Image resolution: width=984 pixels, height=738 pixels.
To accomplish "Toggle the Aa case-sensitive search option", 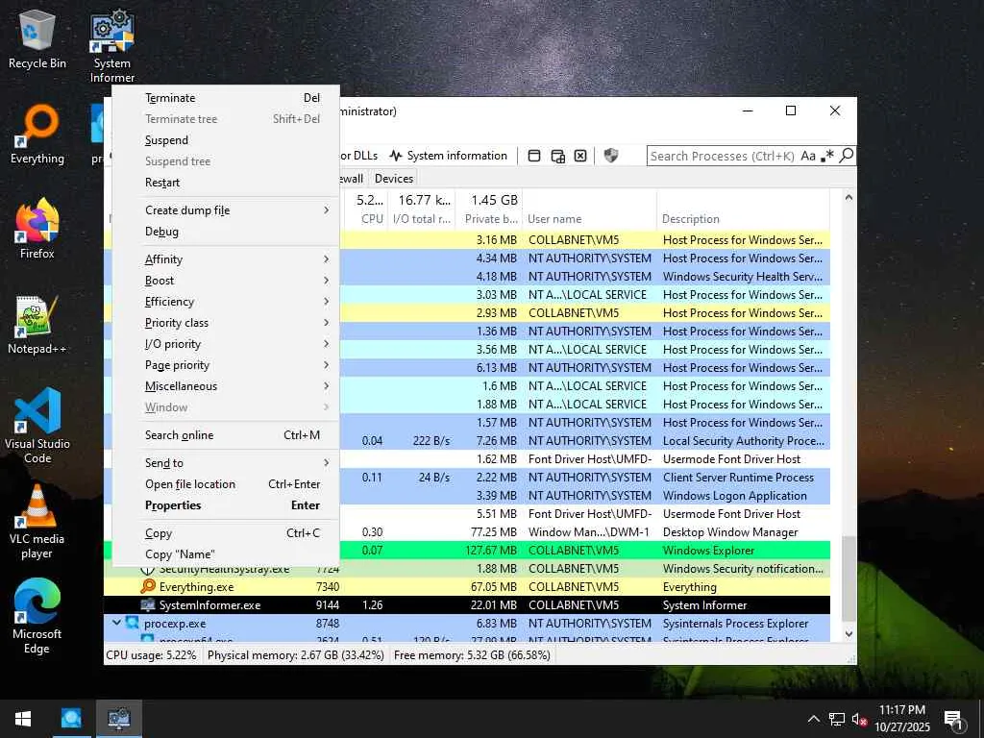I will (807, 156).
